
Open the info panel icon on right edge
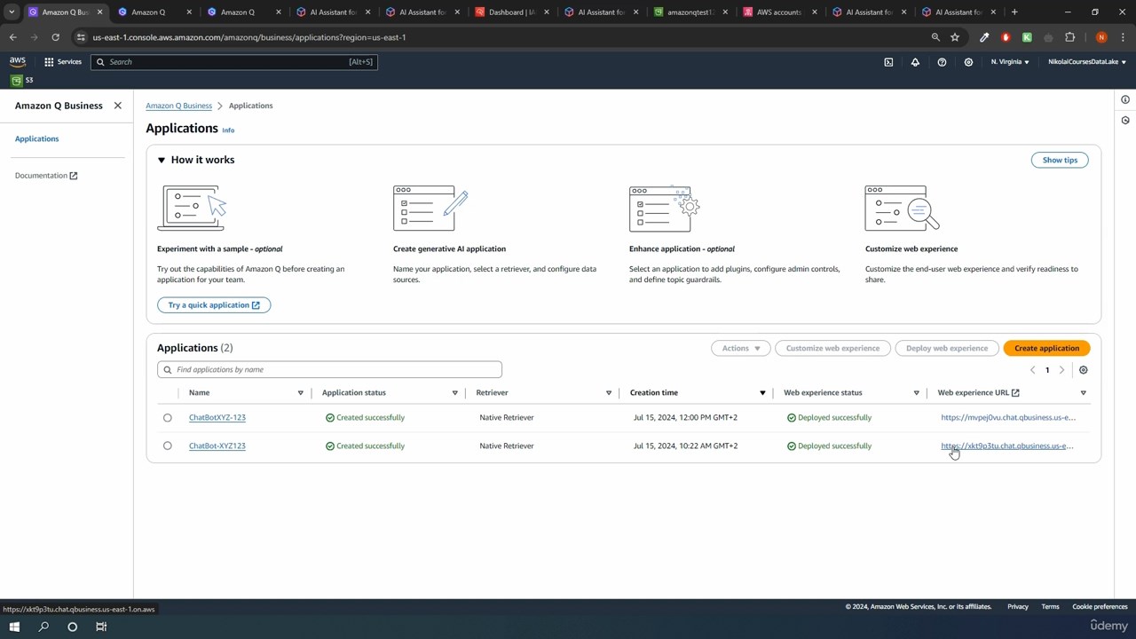click(x=1125, y=99)
